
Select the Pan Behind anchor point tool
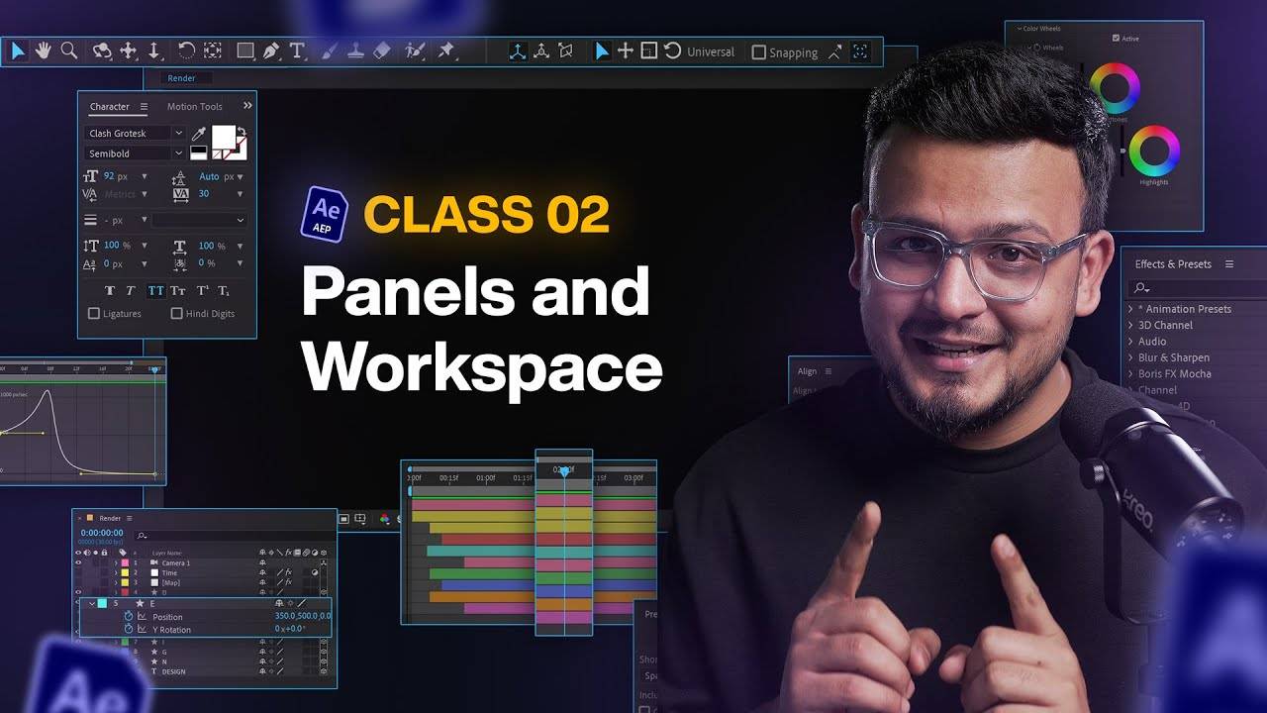(x=213, y=51)
